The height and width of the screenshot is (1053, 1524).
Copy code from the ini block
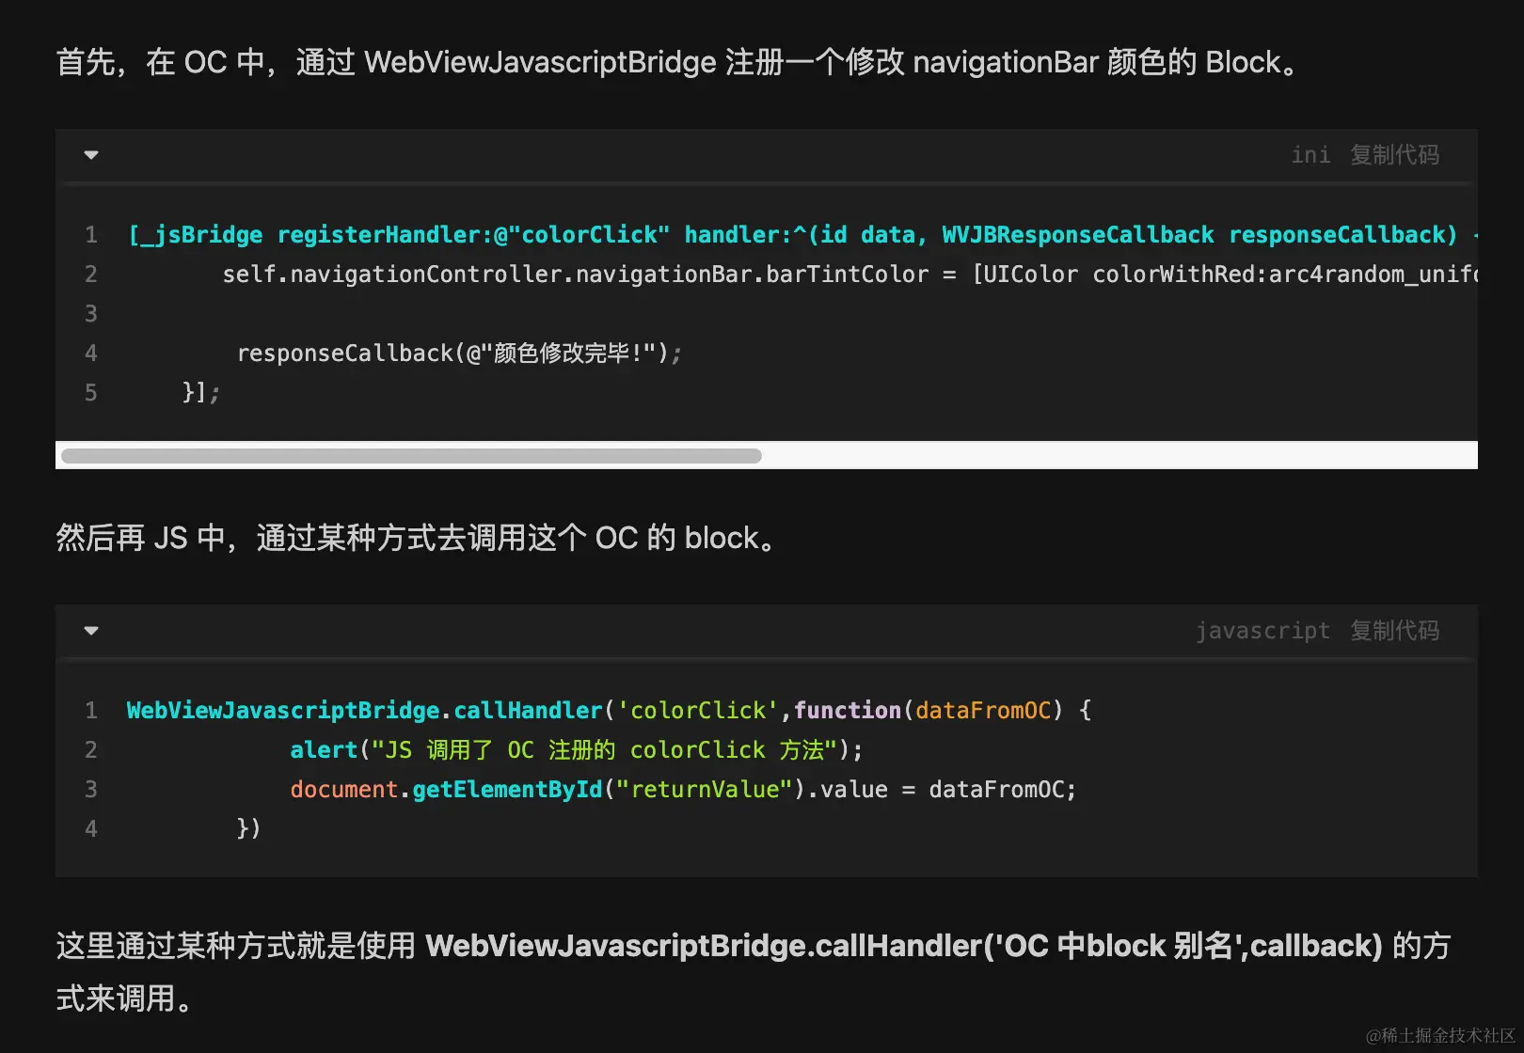[1394, 155]
